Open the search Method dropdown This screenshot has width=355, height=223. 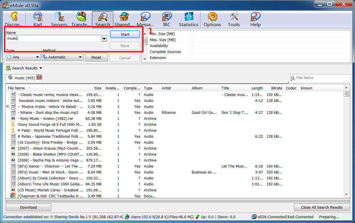[63, 57]
